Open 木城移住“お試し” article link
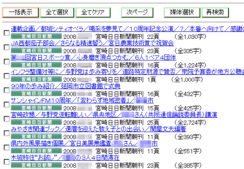 click(x=65, y=158)
